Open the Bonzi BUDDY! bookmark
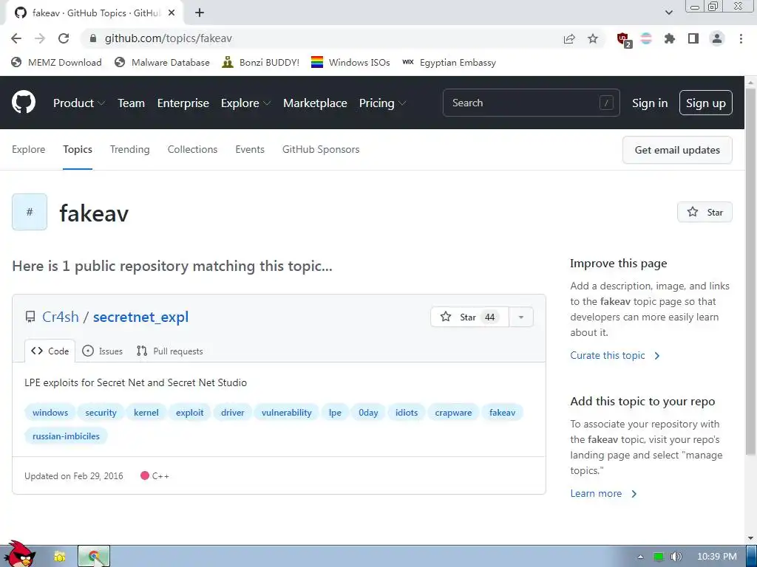This screenshot has width=757, height=567. point(261,62)
